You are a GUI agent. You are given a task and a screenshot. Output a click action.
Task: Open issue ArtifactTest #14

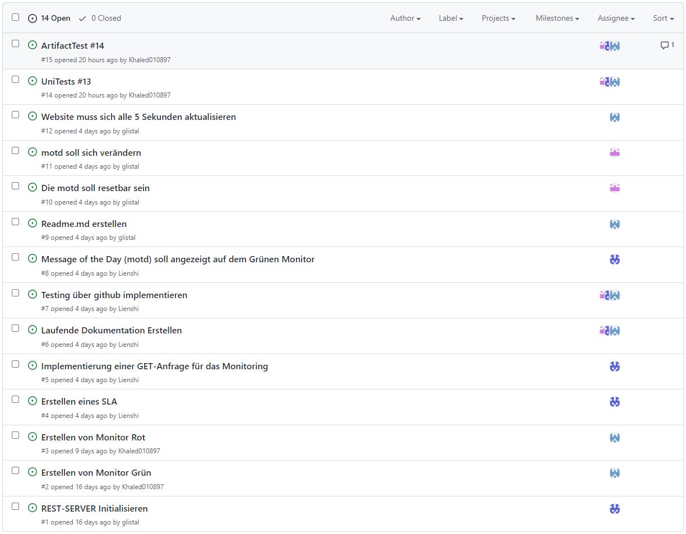tap(73, 46)
